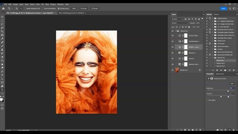Enable Use Legacy checkbox
Image resolution: width=238 pixels, height=134 pixels.
(207, 100)
